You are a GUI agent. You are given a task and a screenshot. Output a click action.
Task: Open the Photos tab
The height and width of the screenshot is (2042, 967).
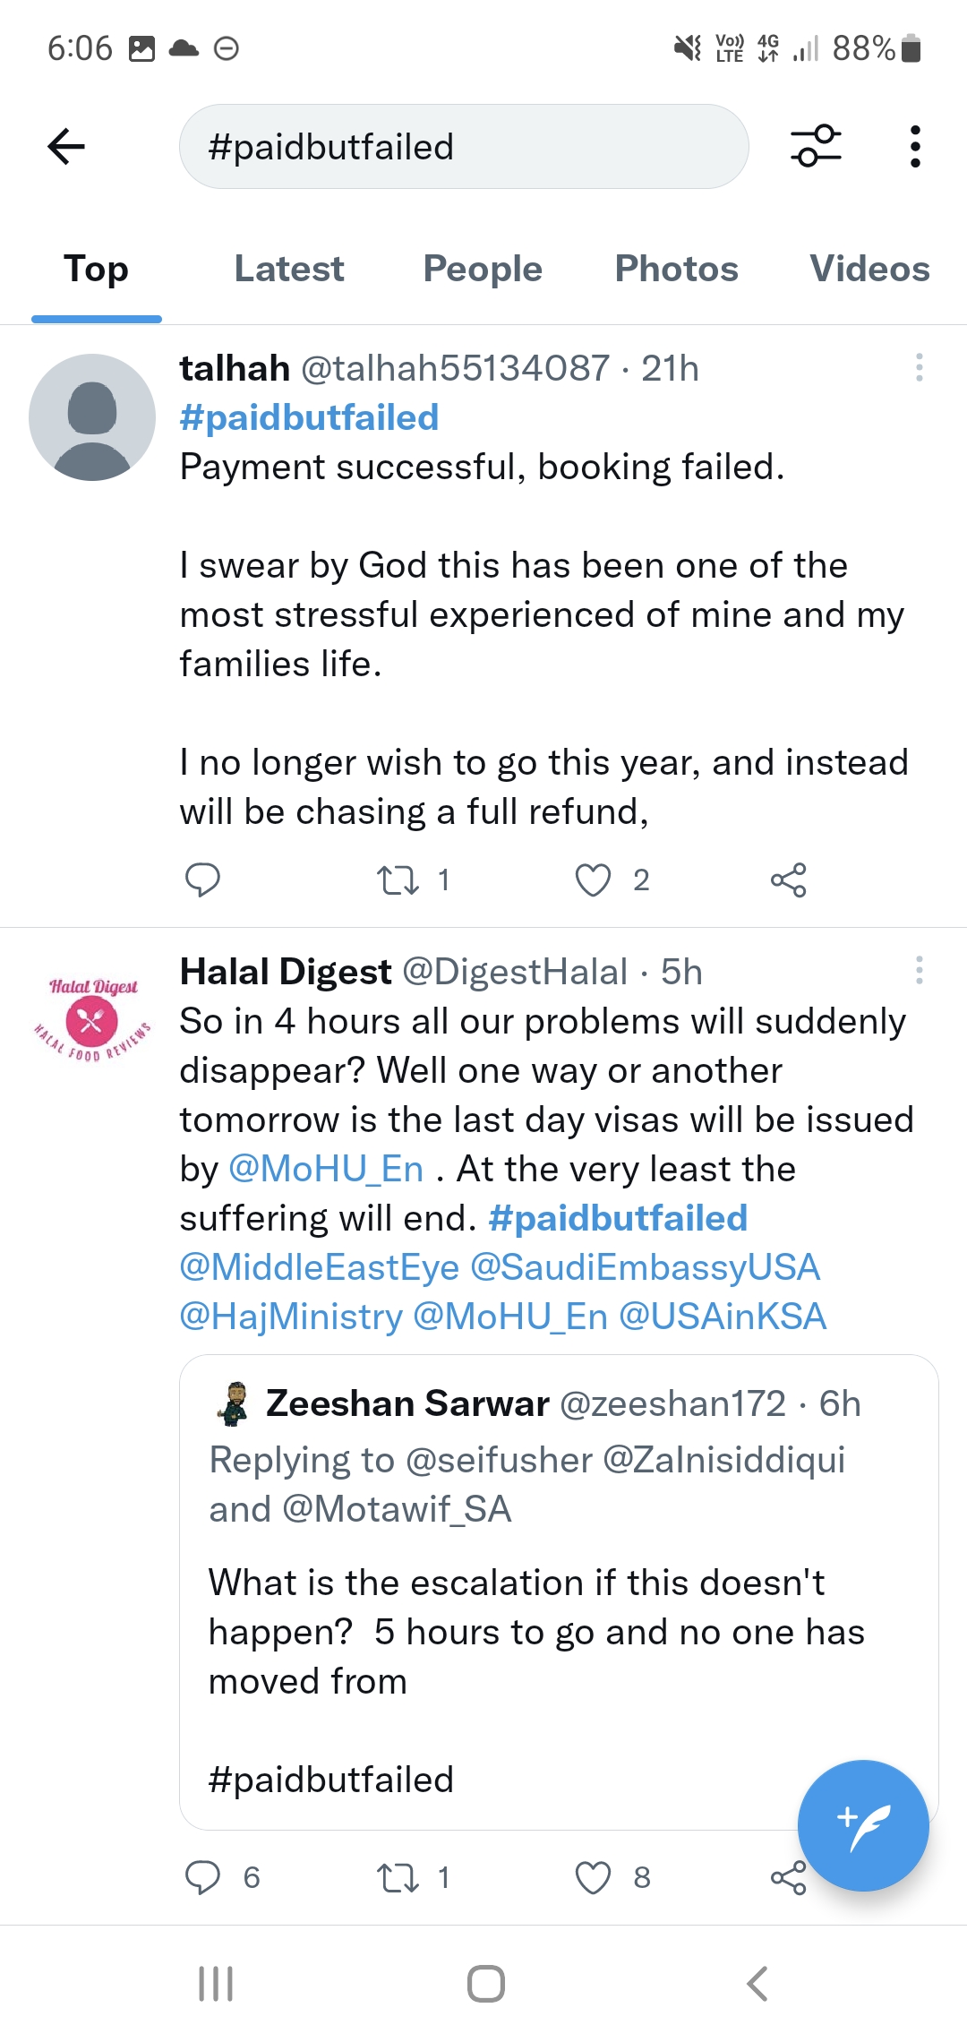(x=676, y=269)
